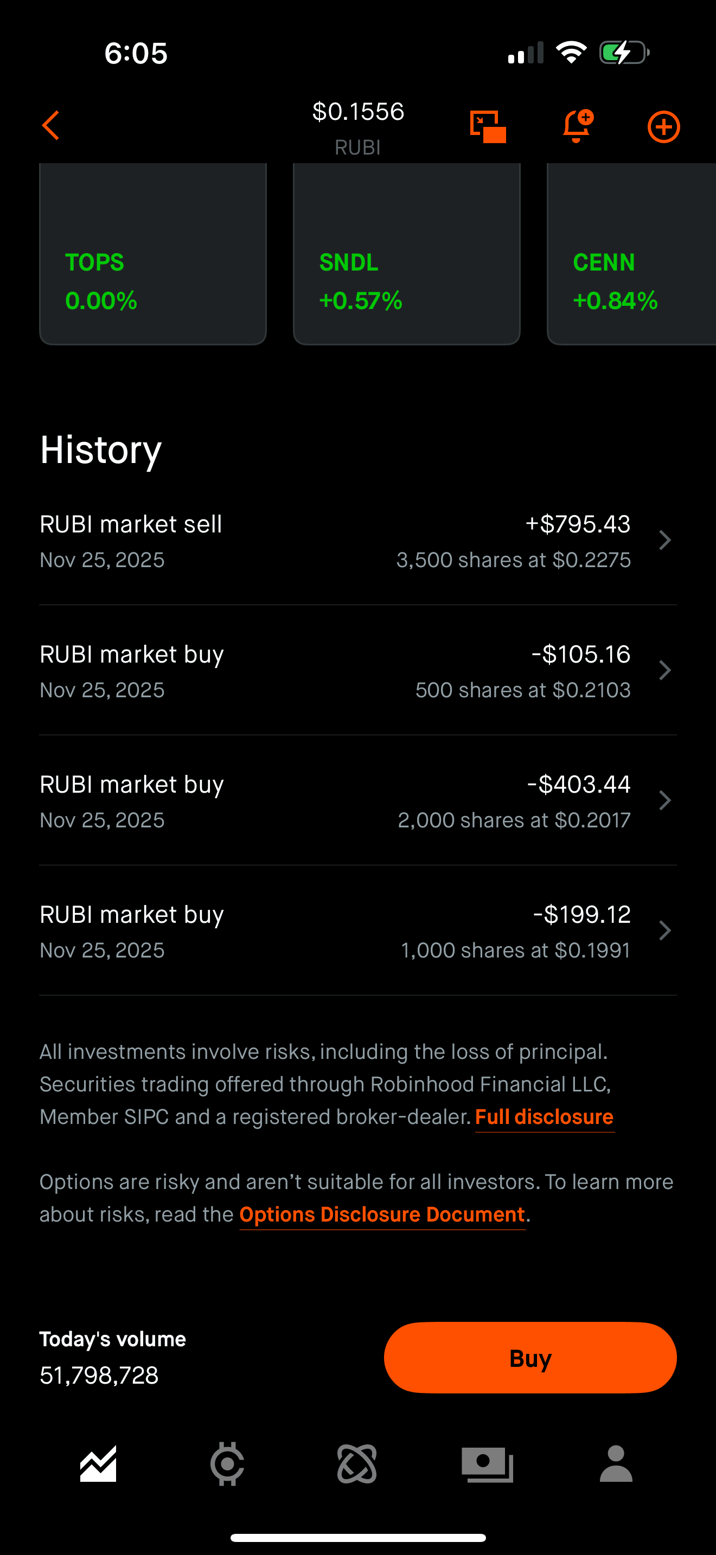716x1555 pixels.
Task: Switch to the crypto tab icon
Action: (227, 1464)
